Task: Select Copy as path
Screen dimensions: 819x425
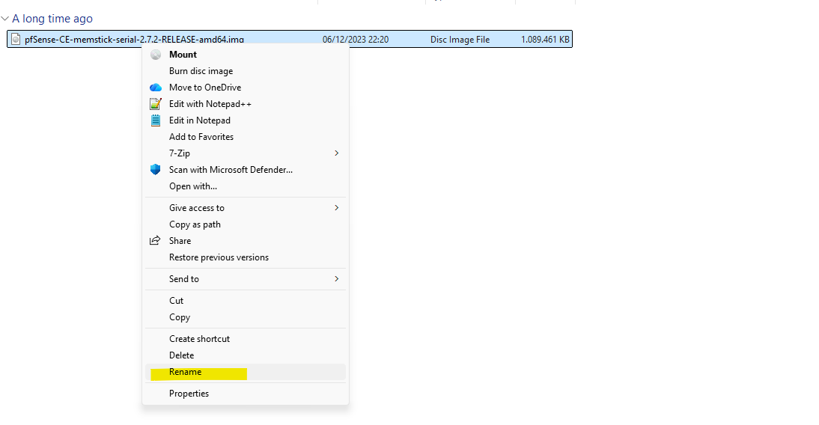Action: click(x=246, y=224)
